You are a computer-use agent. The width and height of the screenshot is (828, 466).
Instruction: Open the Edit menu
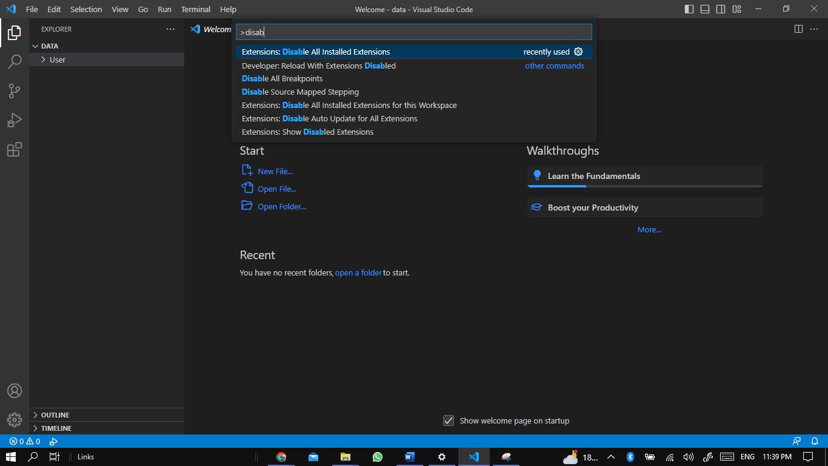coord(54,9)
